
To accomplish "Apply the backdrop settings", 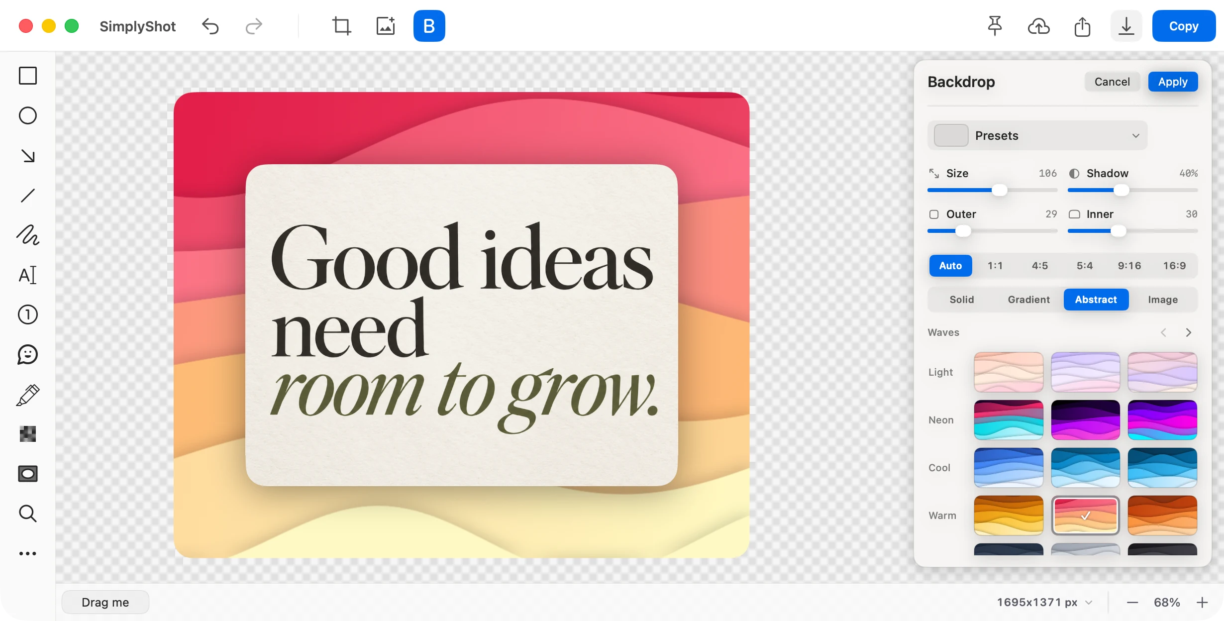I will point(1173,82).
